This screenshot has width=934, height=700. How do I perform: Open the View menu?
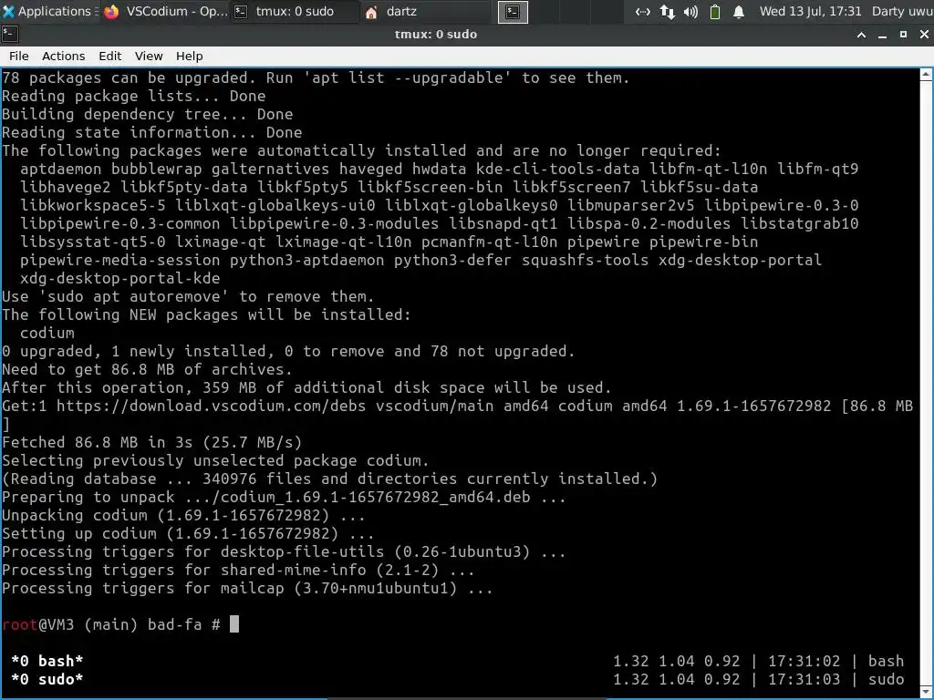[x=149, y=56]
